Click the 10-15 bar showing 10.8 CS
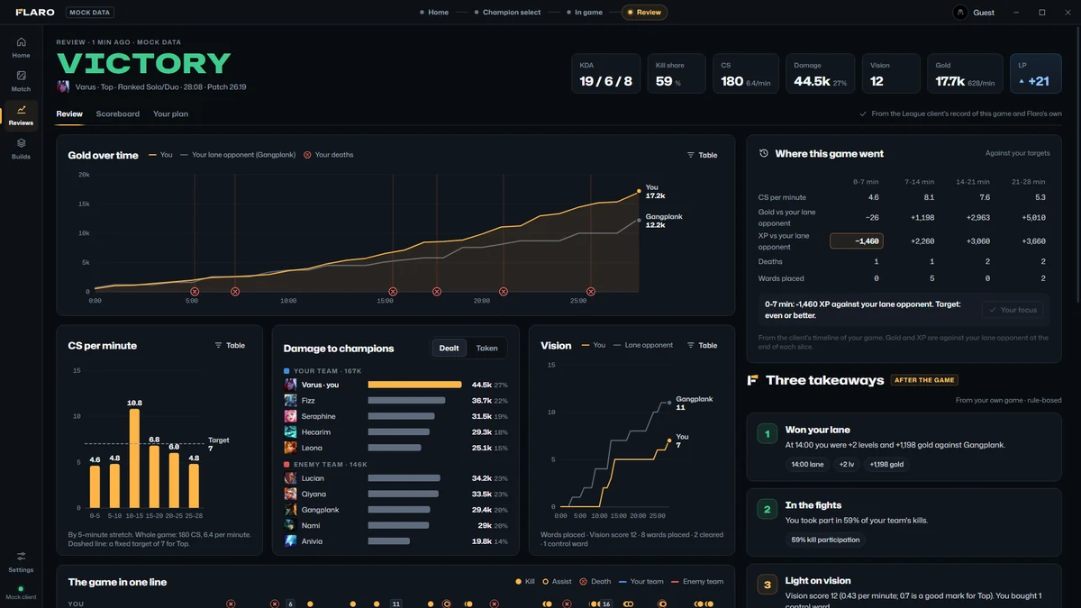Viewport: 1081px width, 608px height. (x=134, y=458)
